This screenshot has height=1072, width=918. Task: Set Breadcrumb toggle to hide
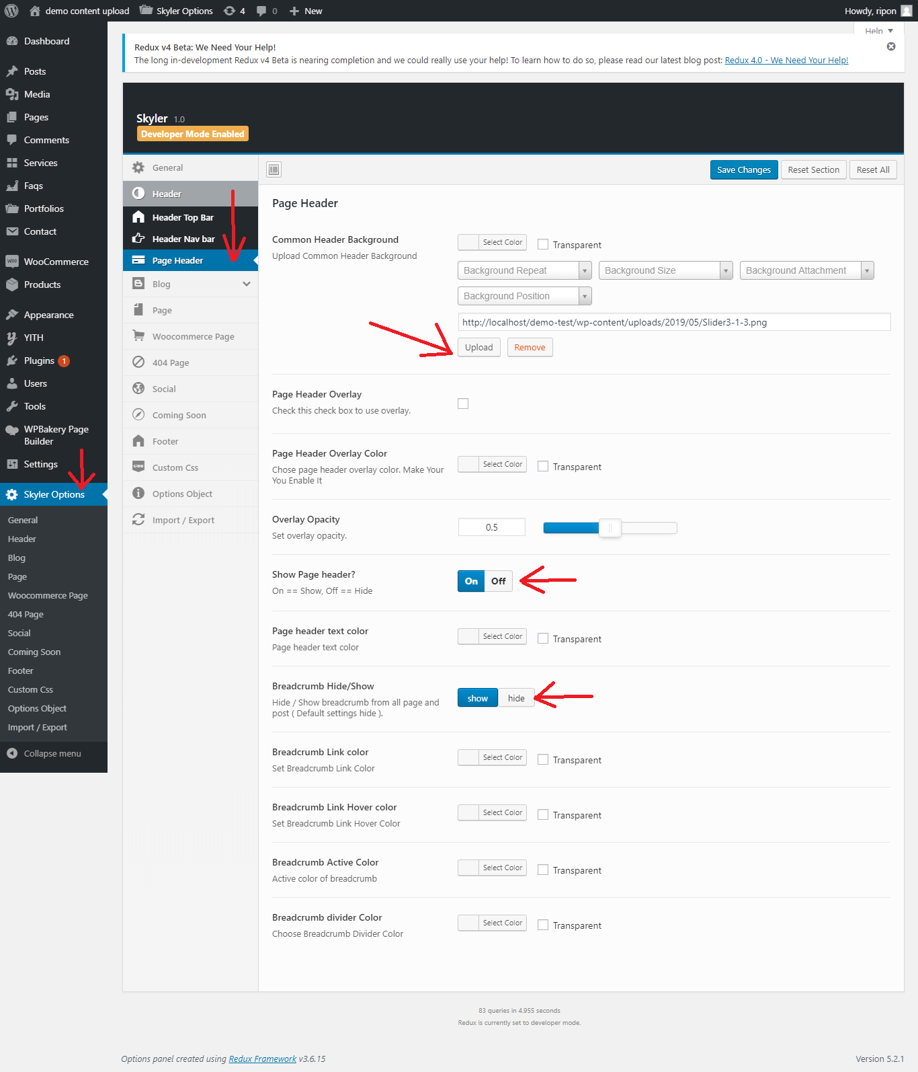pos(516,698)
